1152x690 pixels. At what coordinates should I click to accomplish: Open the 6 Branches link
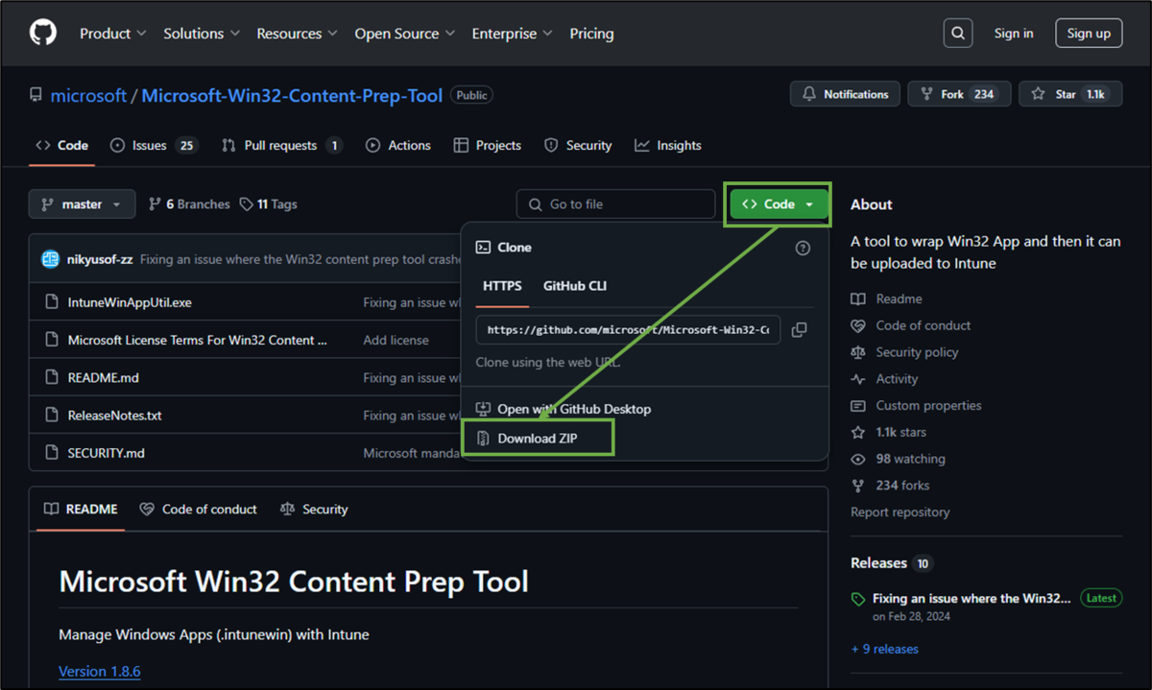pyautogui.click(x=189, y=204)
